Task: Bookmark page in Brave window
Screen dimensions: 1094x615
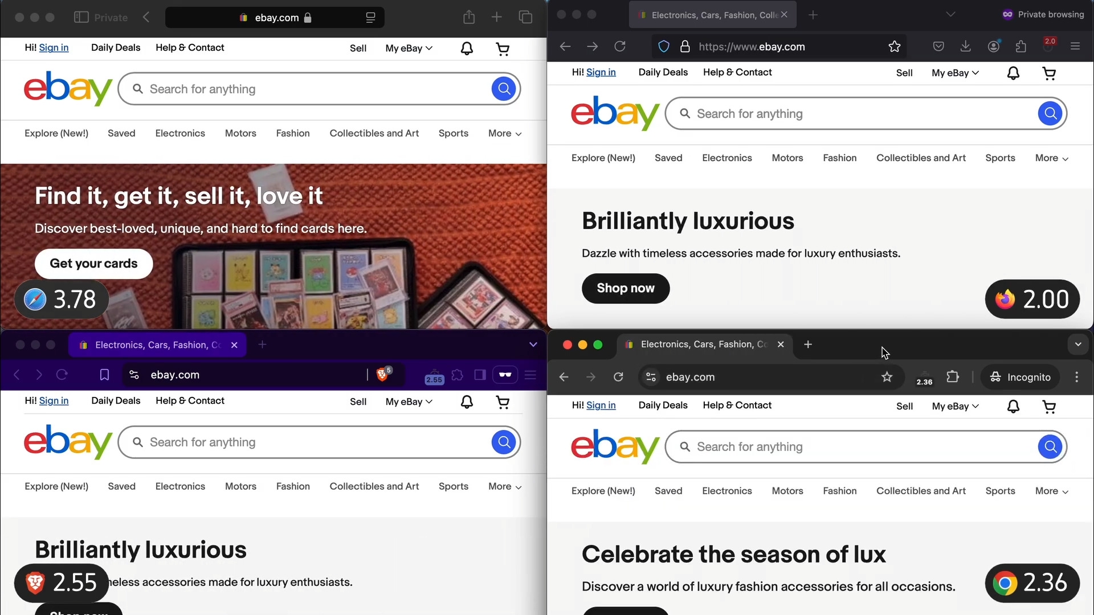Action: tap(104, 375)
